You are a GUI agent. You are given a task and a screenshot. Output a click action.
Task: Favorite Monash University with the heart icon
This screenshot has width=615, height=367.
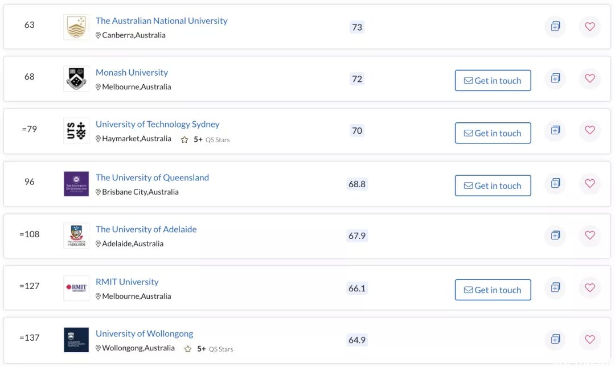(x=589, y=79)
